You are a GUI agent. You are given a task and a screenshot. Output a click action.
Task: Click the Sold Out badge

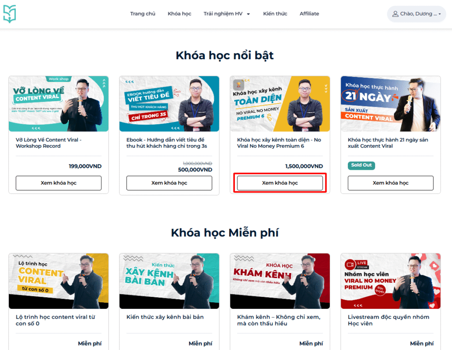tap(361, 165)
